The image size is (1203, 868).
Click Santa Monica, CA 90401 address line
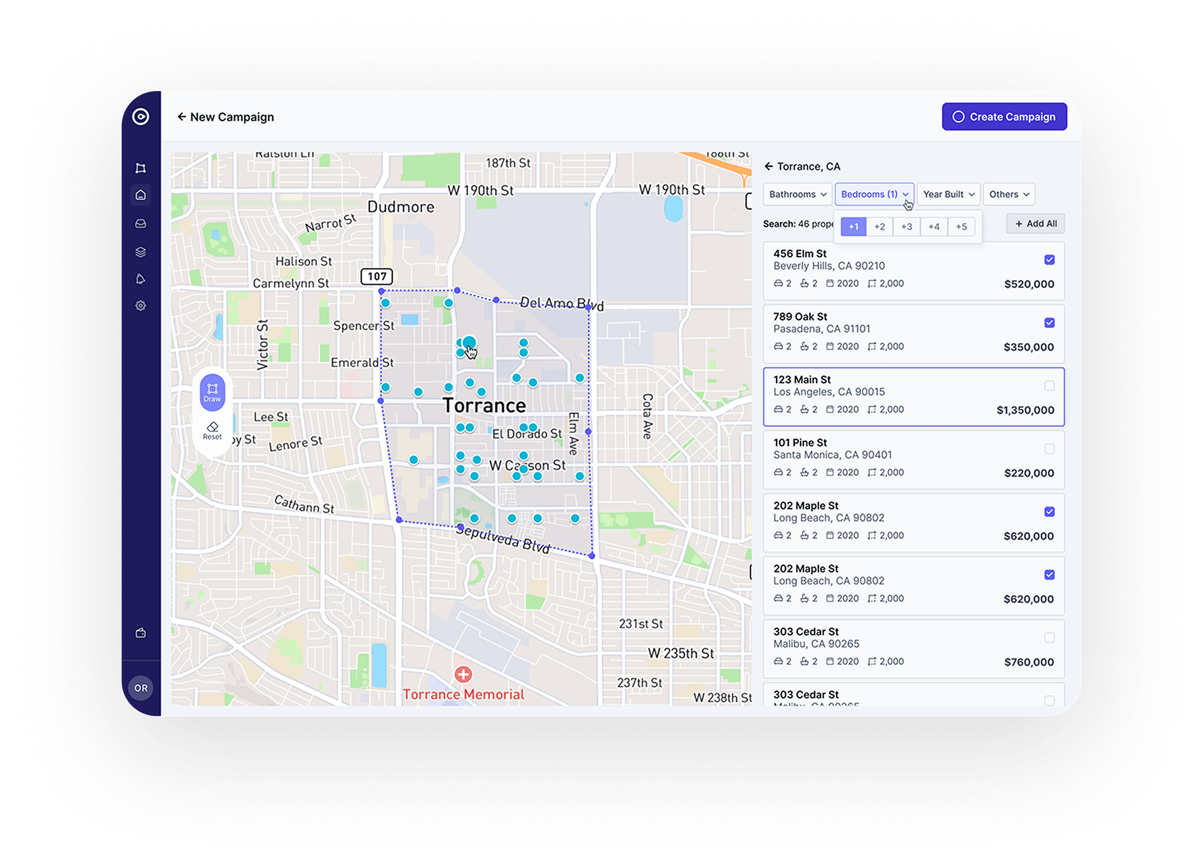[832, 455]
